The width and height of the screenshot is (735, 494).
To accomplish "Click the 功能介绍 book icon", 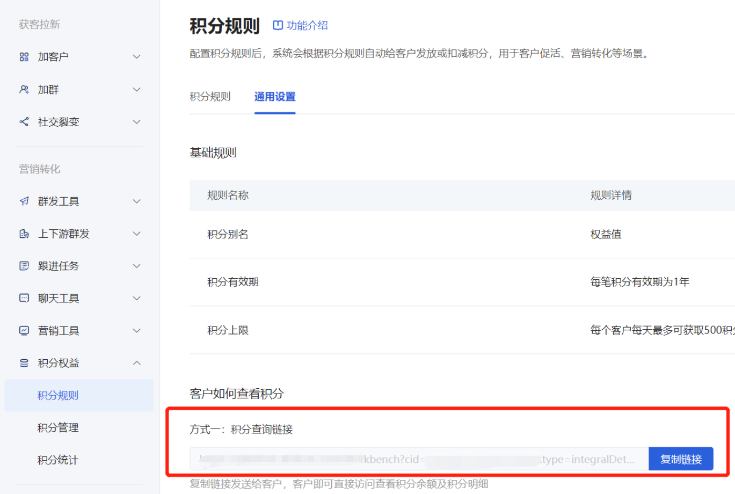I will coord(278,25).
